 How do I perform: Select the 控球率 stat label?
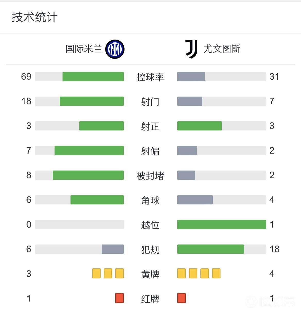coord(150,77)
